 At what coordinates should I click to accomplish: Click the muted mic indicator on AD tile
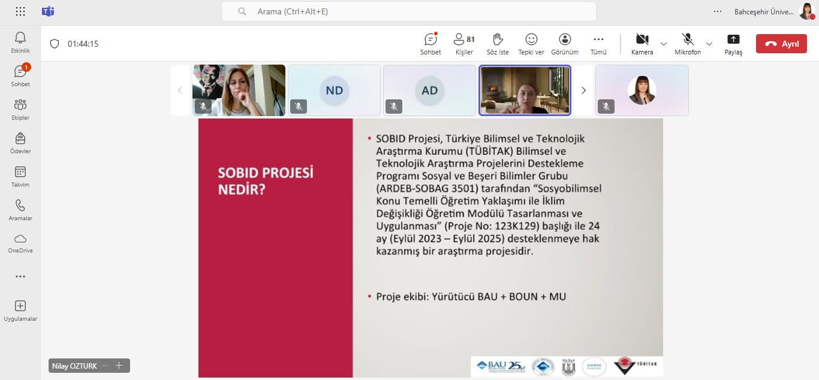[x=394, y=106]
